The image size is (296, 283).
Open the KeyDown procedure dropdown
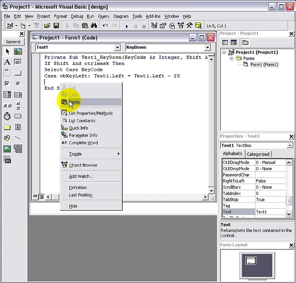click(207, 47)
